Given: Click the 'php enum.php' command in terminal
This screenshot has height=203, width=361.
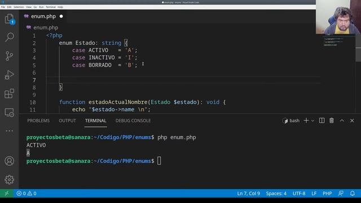Looking at the screenshot, I should [177, 138].
